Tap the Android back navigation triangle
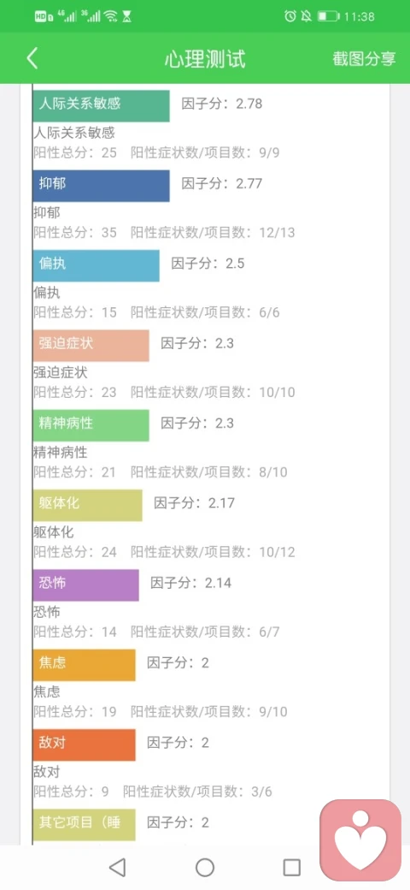Viewport: 410px width, 890px height. coord(117,867)
